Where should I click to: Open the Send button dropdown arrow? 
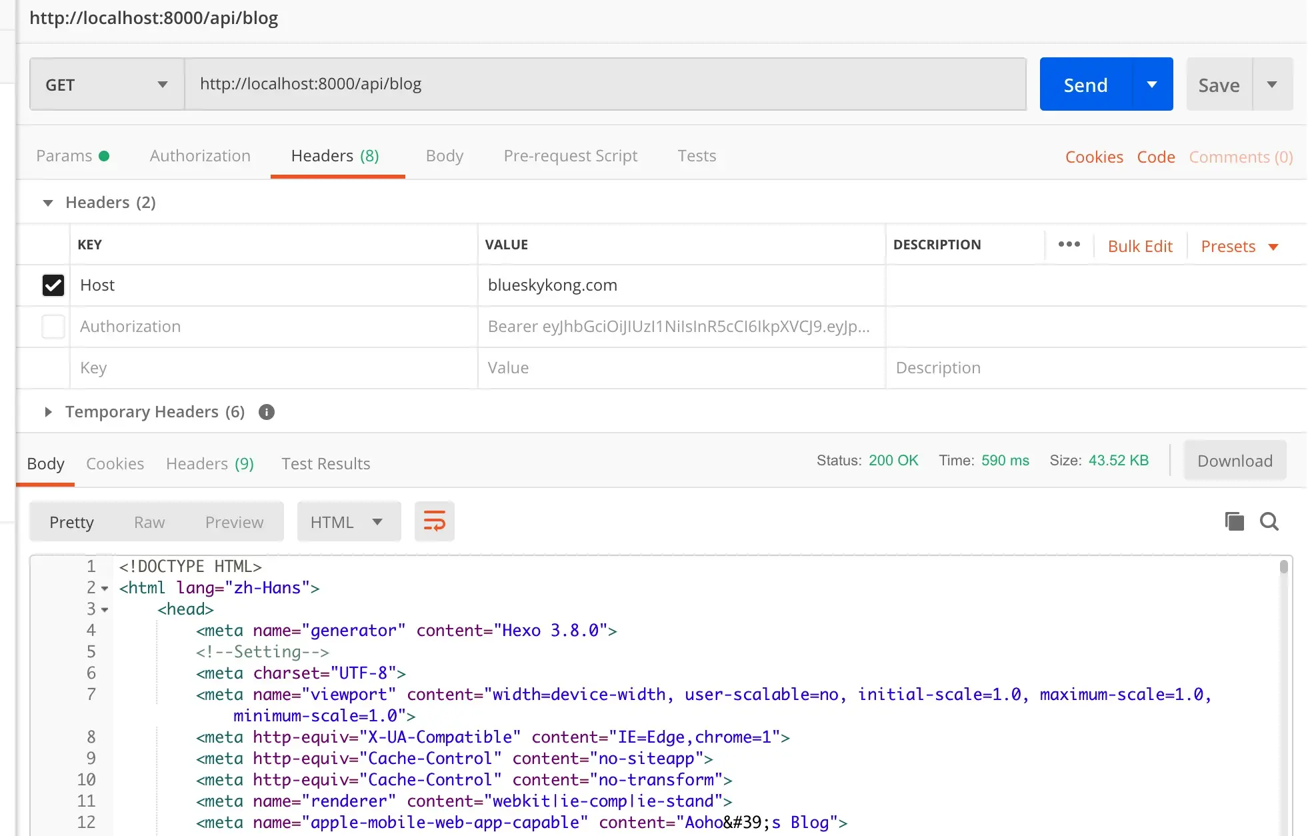(x=1151, y=85)
